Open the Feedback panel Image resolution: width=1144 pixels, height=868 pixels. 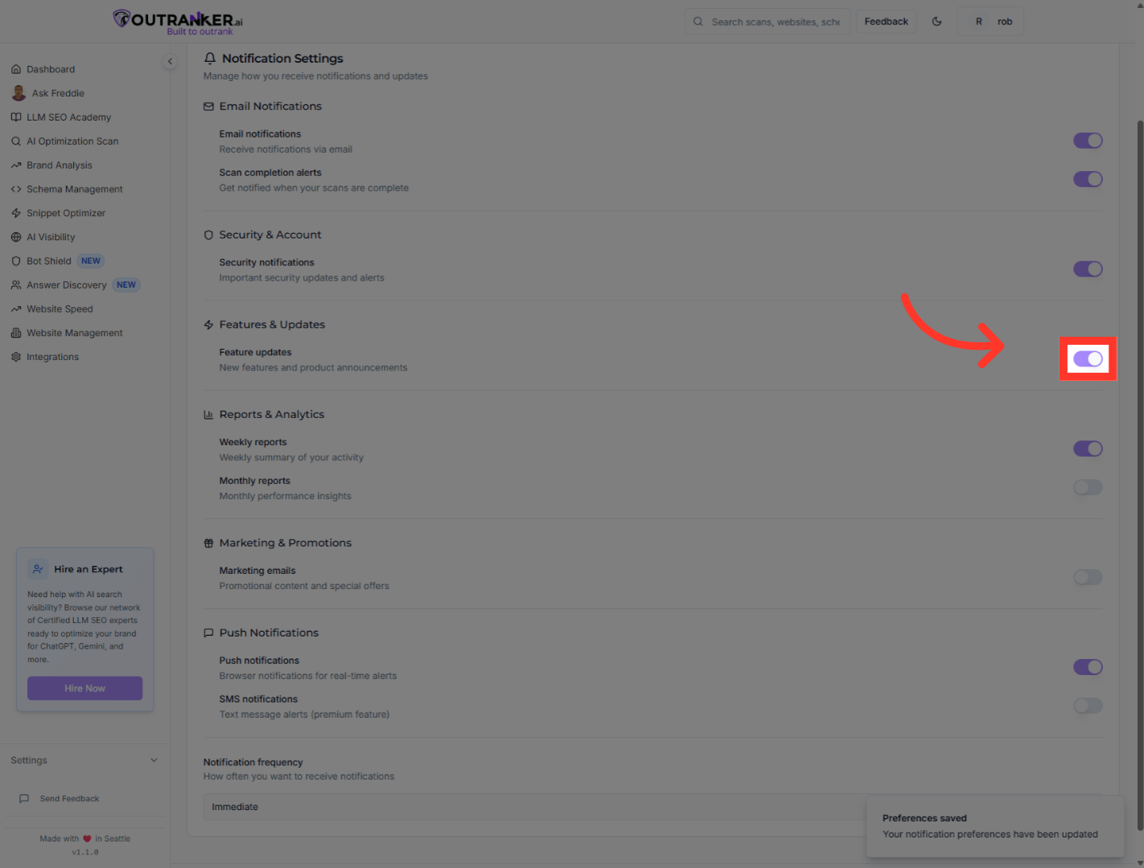pos(886,21)
